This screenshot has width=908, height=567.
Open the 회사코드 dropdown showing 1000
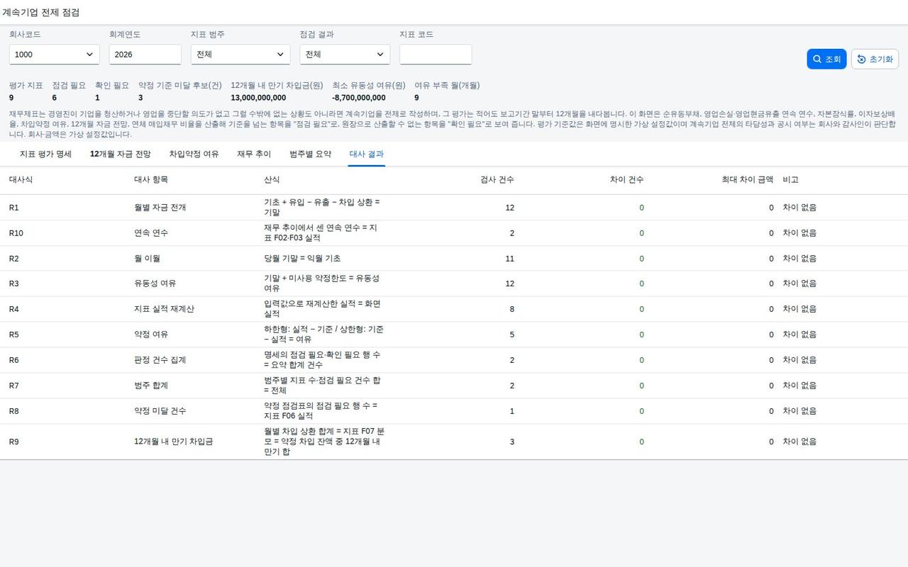[x=54, y=55]
